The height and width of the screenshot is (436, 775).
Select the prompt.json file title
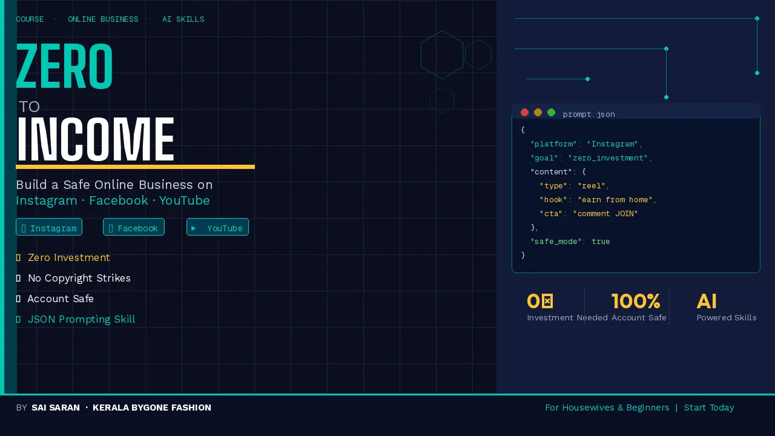(x=589, y=114)
